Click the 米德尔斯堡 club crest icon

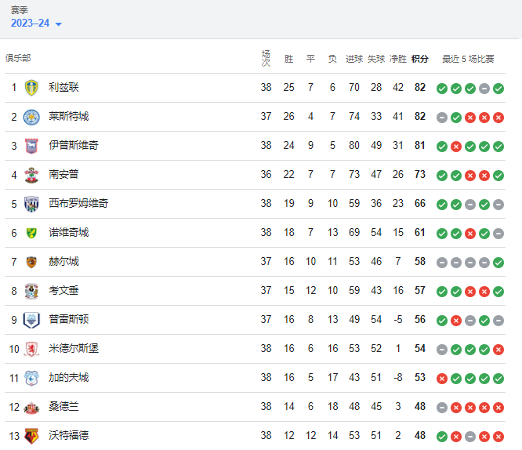point(31,349)
